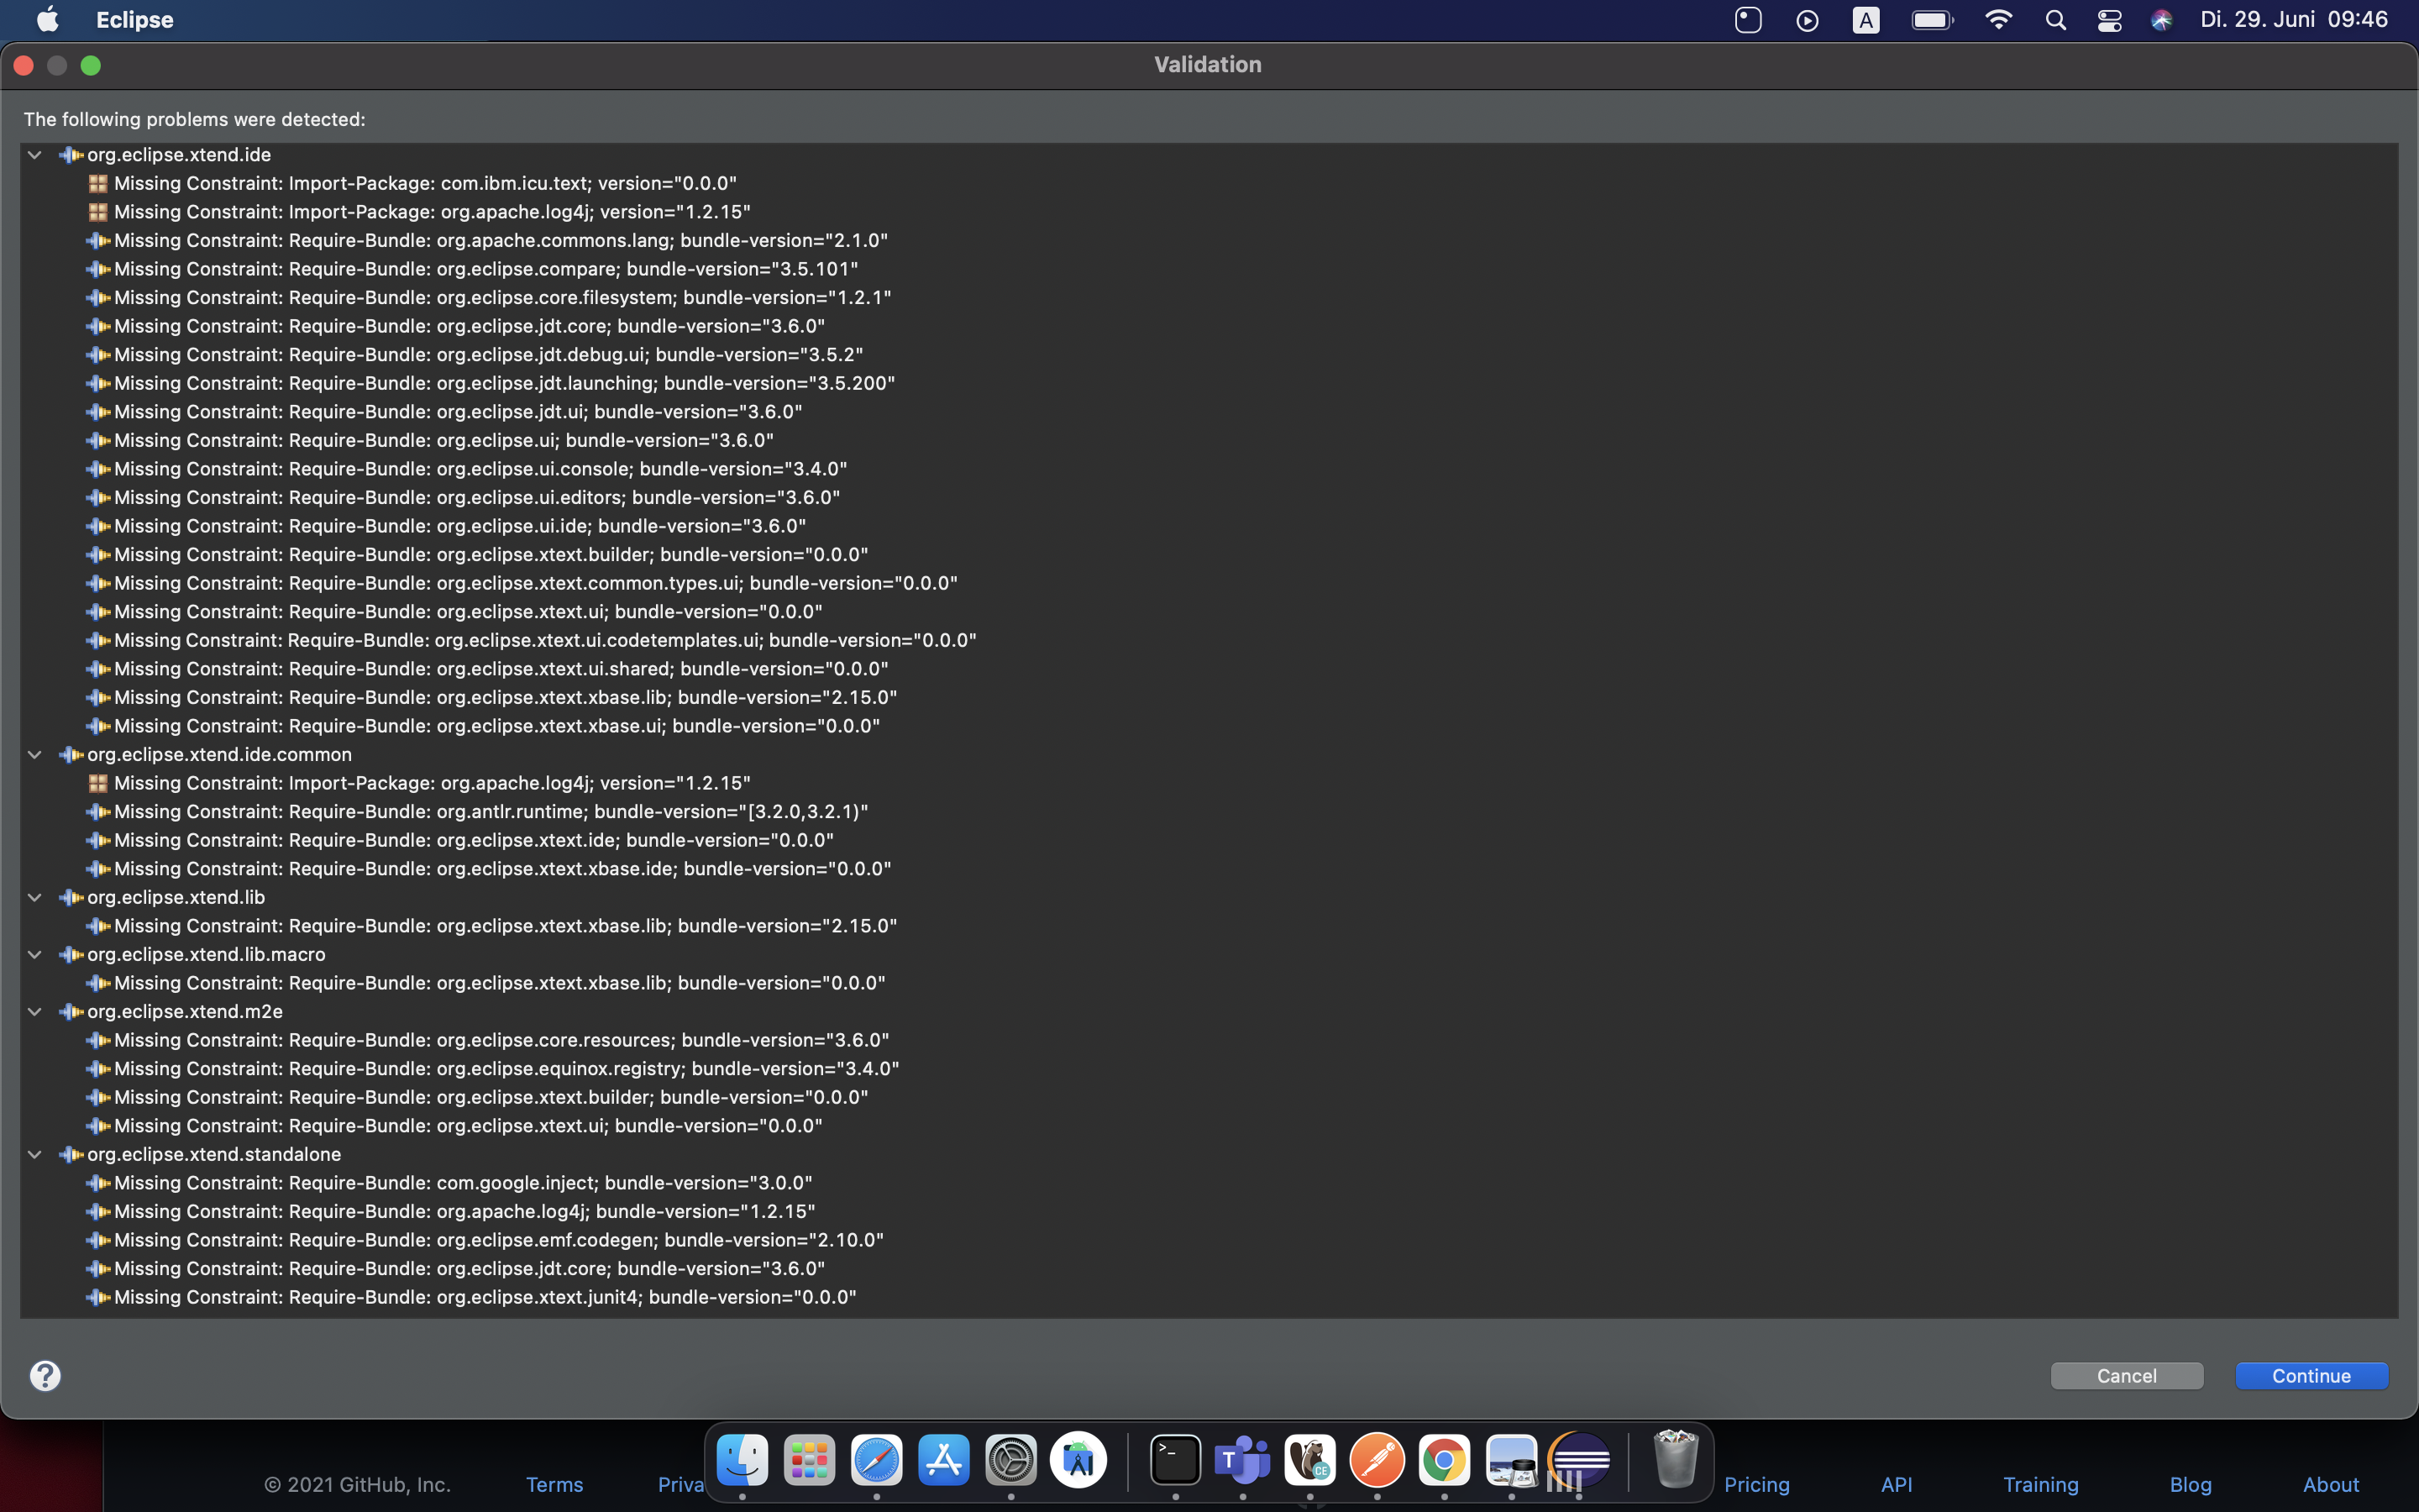Click the Cancel button
The height and width of the screenshot is (1512, 2419).
[2125, 1375]
